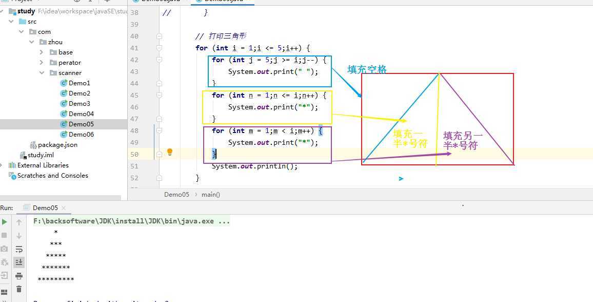Place cursor on System.out.println(); line
The height and width of the screenshot is (302, 593).
[254, 166]
